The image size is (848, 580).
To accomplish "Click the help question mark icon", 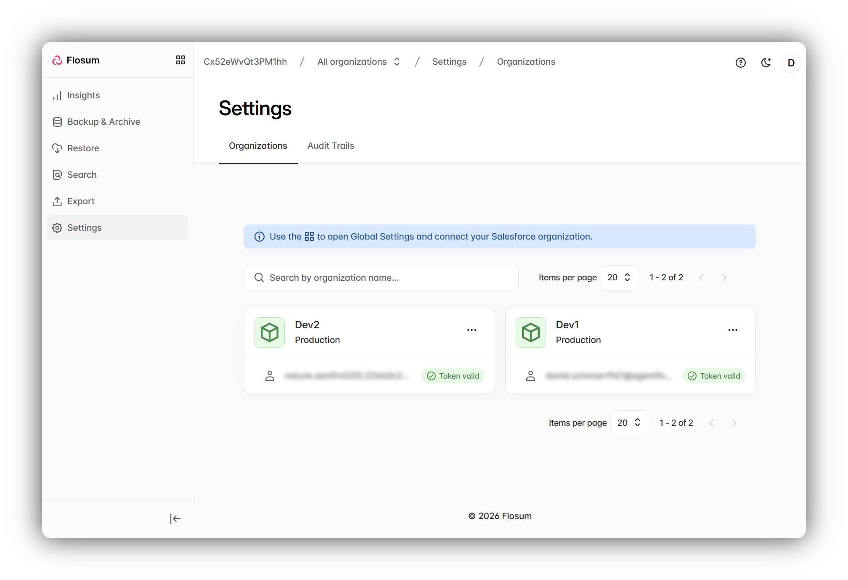I will [x=740, y=63].
